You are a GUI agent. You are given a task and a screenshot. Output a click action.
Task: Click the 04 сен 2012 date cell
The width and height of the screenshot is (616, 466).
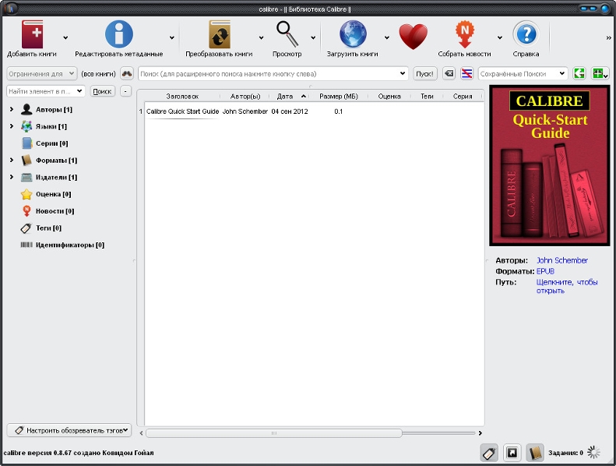click(290, 111)
